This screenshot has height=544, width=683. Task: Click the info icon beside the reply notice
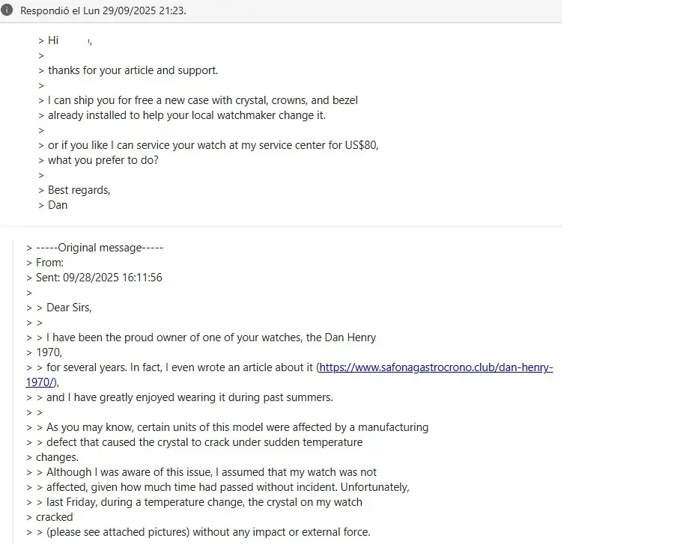tap(7, 10)
